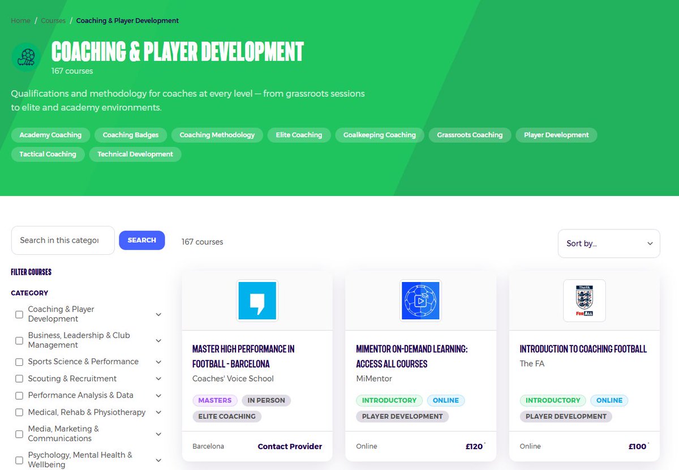
Task: Select Performance Analysis & Data checkbox
Action: [x=19, y=395]
